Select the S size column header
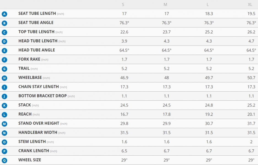 click(123, 5)
